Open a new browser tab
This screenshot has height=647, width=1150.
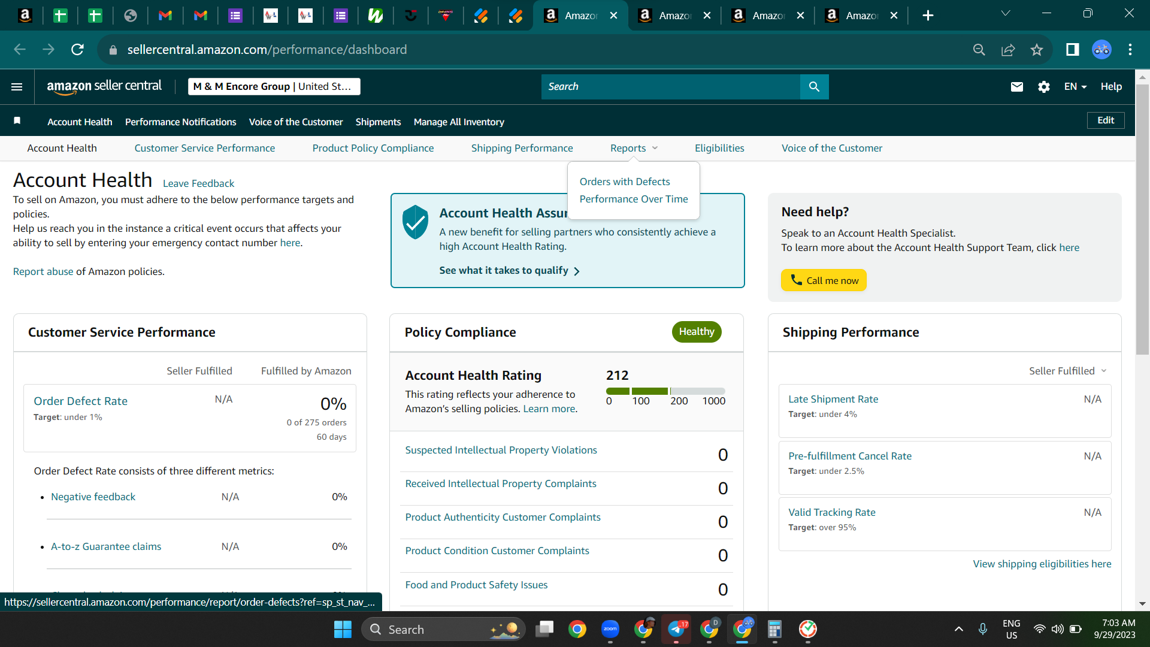[928, 16]
